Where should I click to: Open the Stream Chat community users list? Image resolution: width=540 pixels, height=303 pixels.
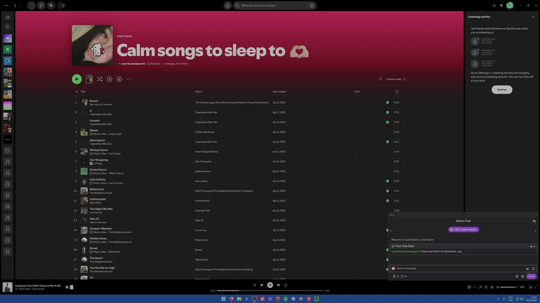(534, 221)
